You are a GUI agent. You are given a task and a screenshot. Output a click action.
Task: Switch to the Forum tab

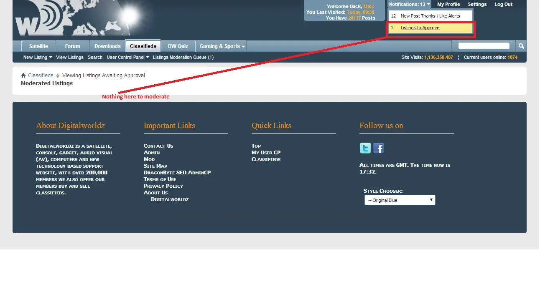click(72, 46)
